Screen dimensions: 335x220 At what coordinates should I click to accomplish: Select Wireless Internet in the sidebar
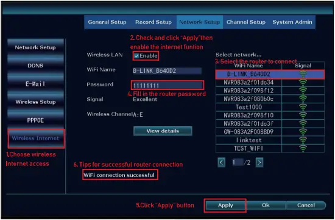[x=35, y=139]
